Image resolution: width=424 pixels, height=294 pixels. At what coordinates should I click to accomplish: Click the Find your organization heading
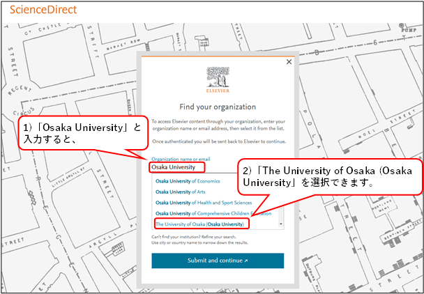point(218,107)
